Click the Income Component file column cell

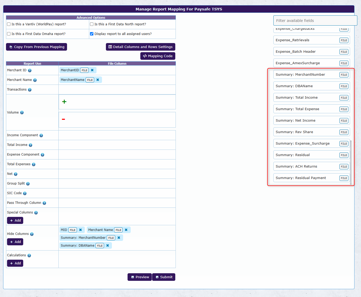point(117,135)
